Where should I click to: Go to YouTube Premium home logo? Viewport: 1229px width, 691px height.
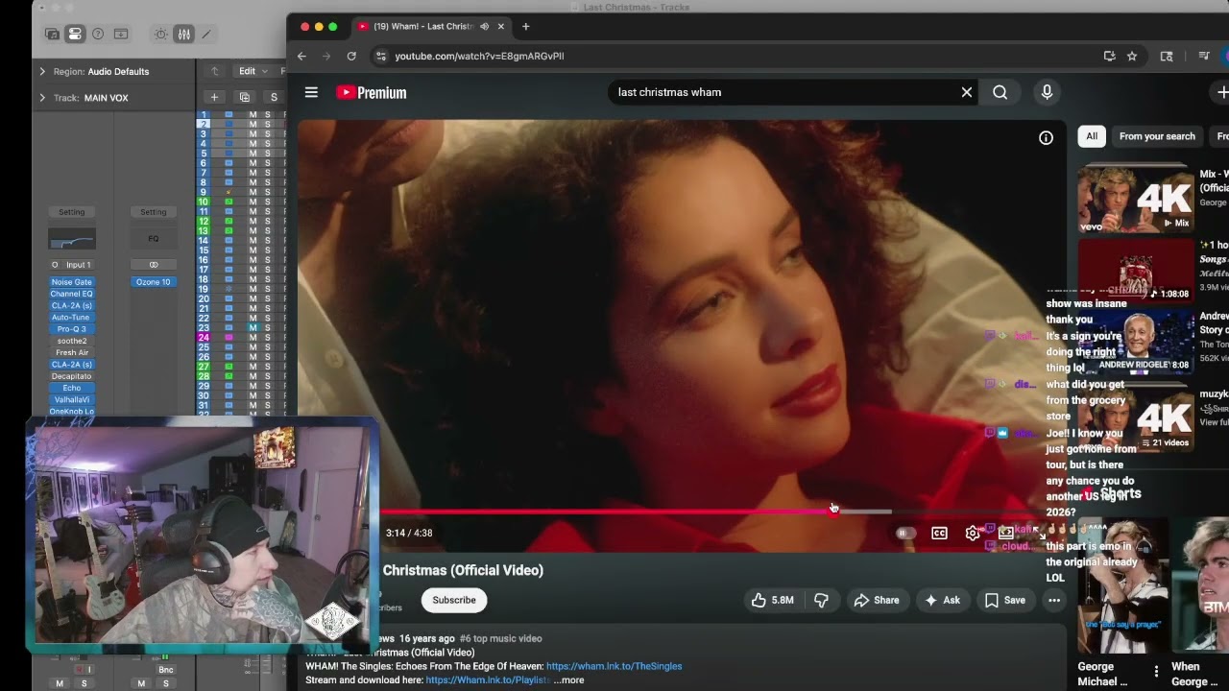[372, 92]
